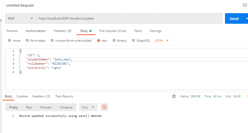Open the JSON content type dropdown

click(x=162, y=41)
